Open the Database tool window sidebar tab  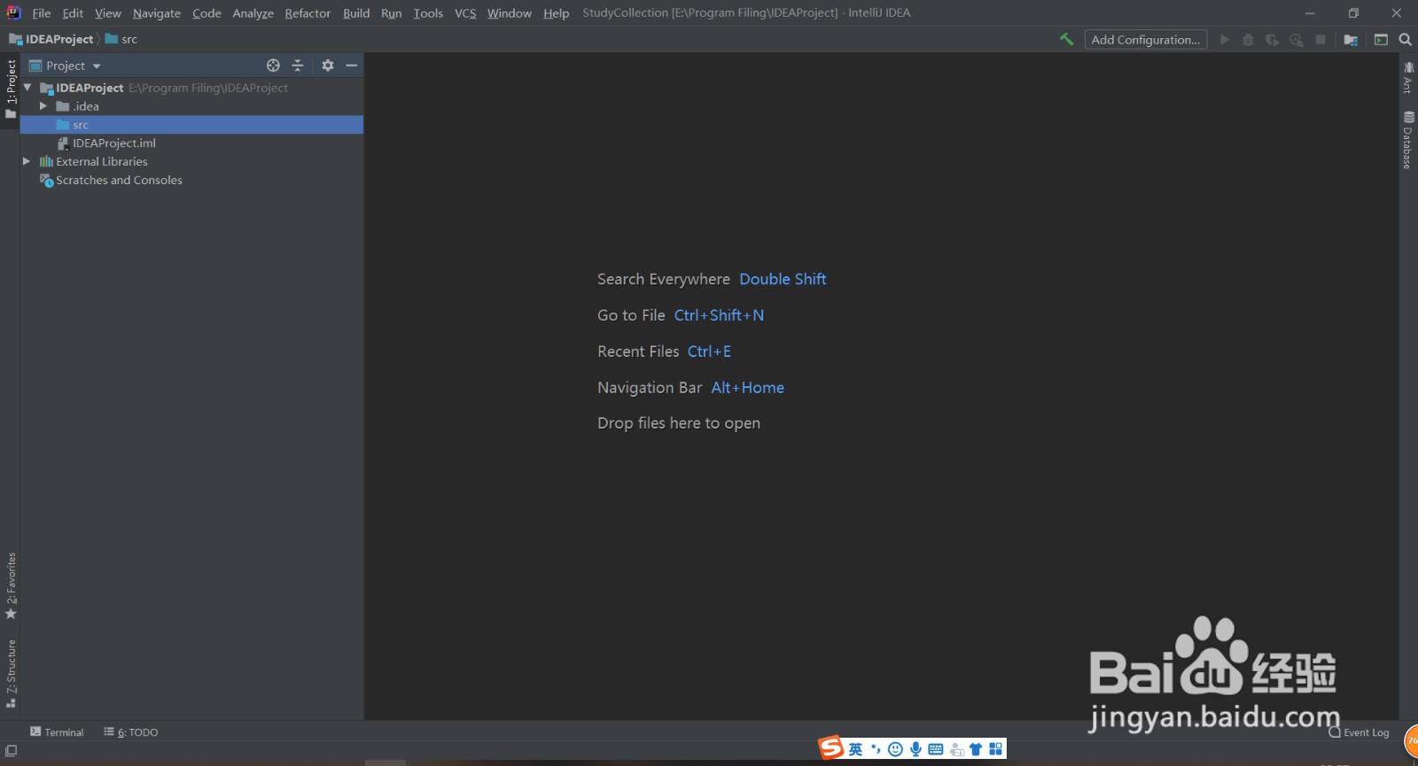(x=1407, y=140)
